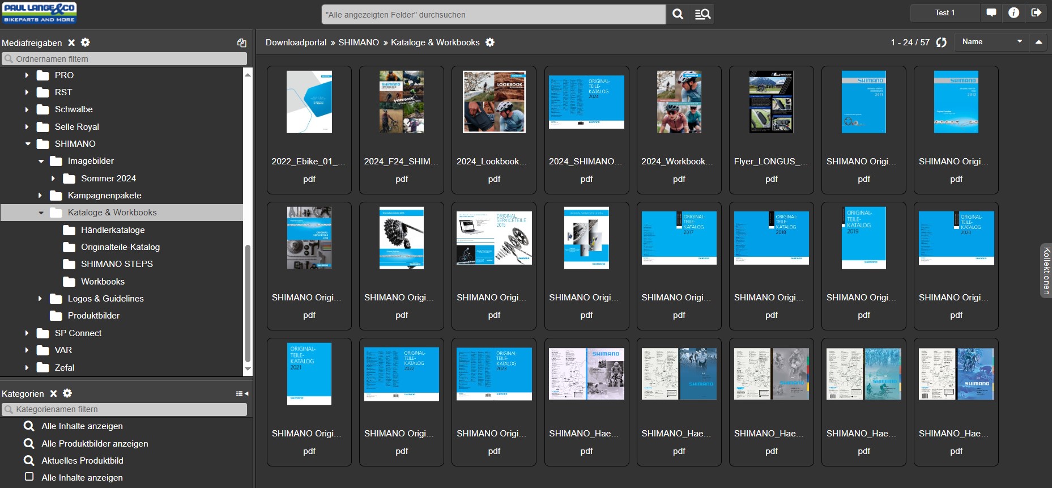
Task: Click the Mediafreigaben settings gear
Action: coord(86,43)
